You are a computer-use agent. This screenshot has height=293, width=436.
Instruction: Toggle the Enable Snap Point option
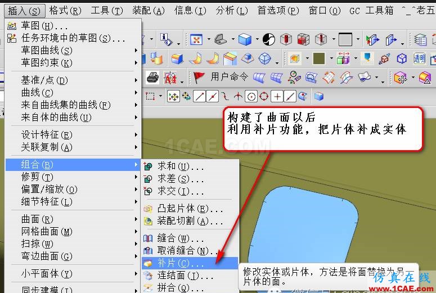click(173, 97)
